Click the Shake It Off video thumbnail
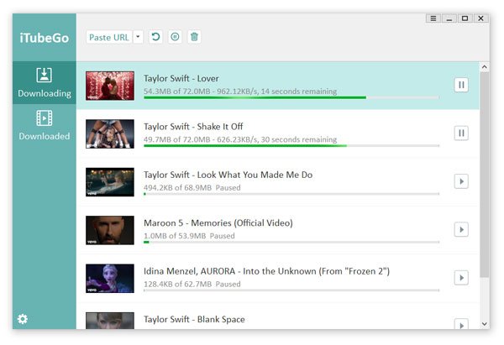The width and height of the screenshot is (504, 345). tap(110, 134)
